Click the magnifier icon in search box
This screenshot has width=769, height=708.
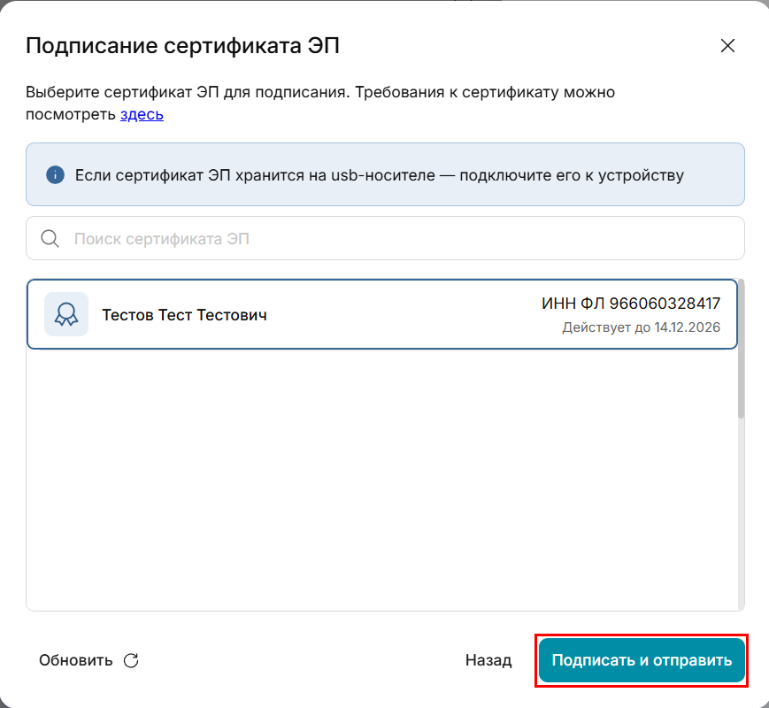point(50,239)
